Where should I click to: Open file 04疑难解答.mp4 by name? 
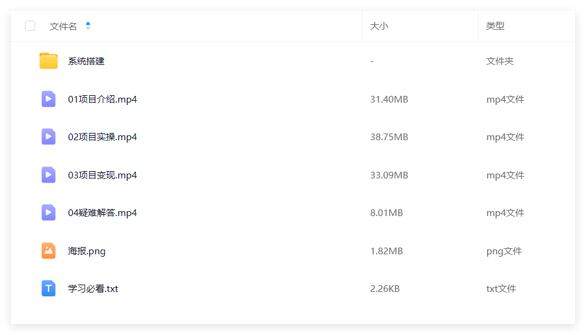click(x=103, y=213)
